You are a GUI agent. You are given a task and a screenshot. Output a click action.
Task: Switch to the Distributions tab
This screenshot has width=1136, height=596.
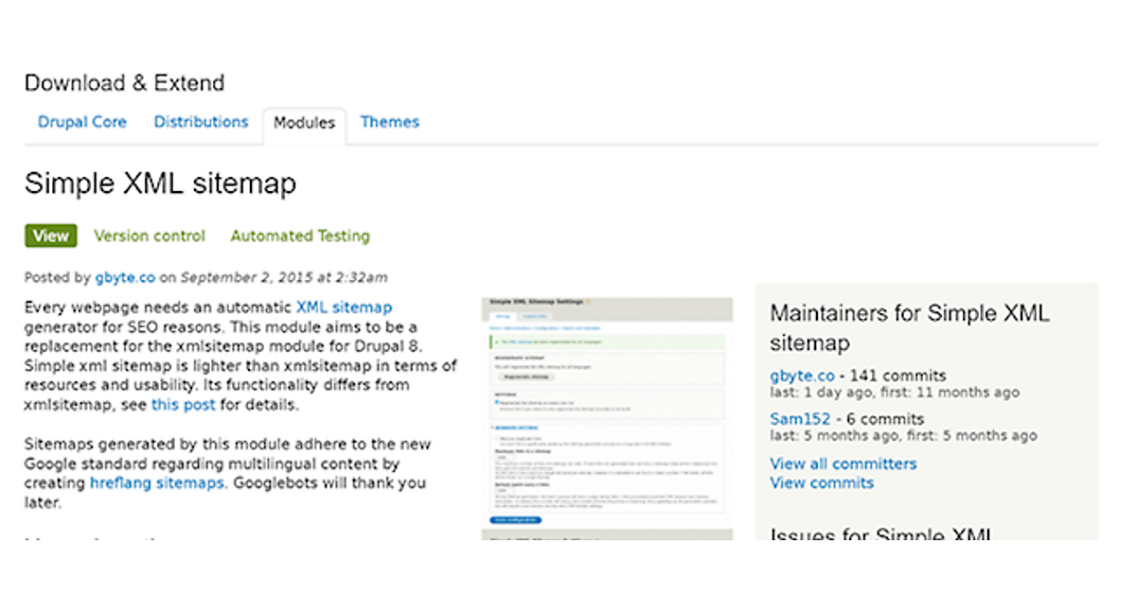(201, 122)
